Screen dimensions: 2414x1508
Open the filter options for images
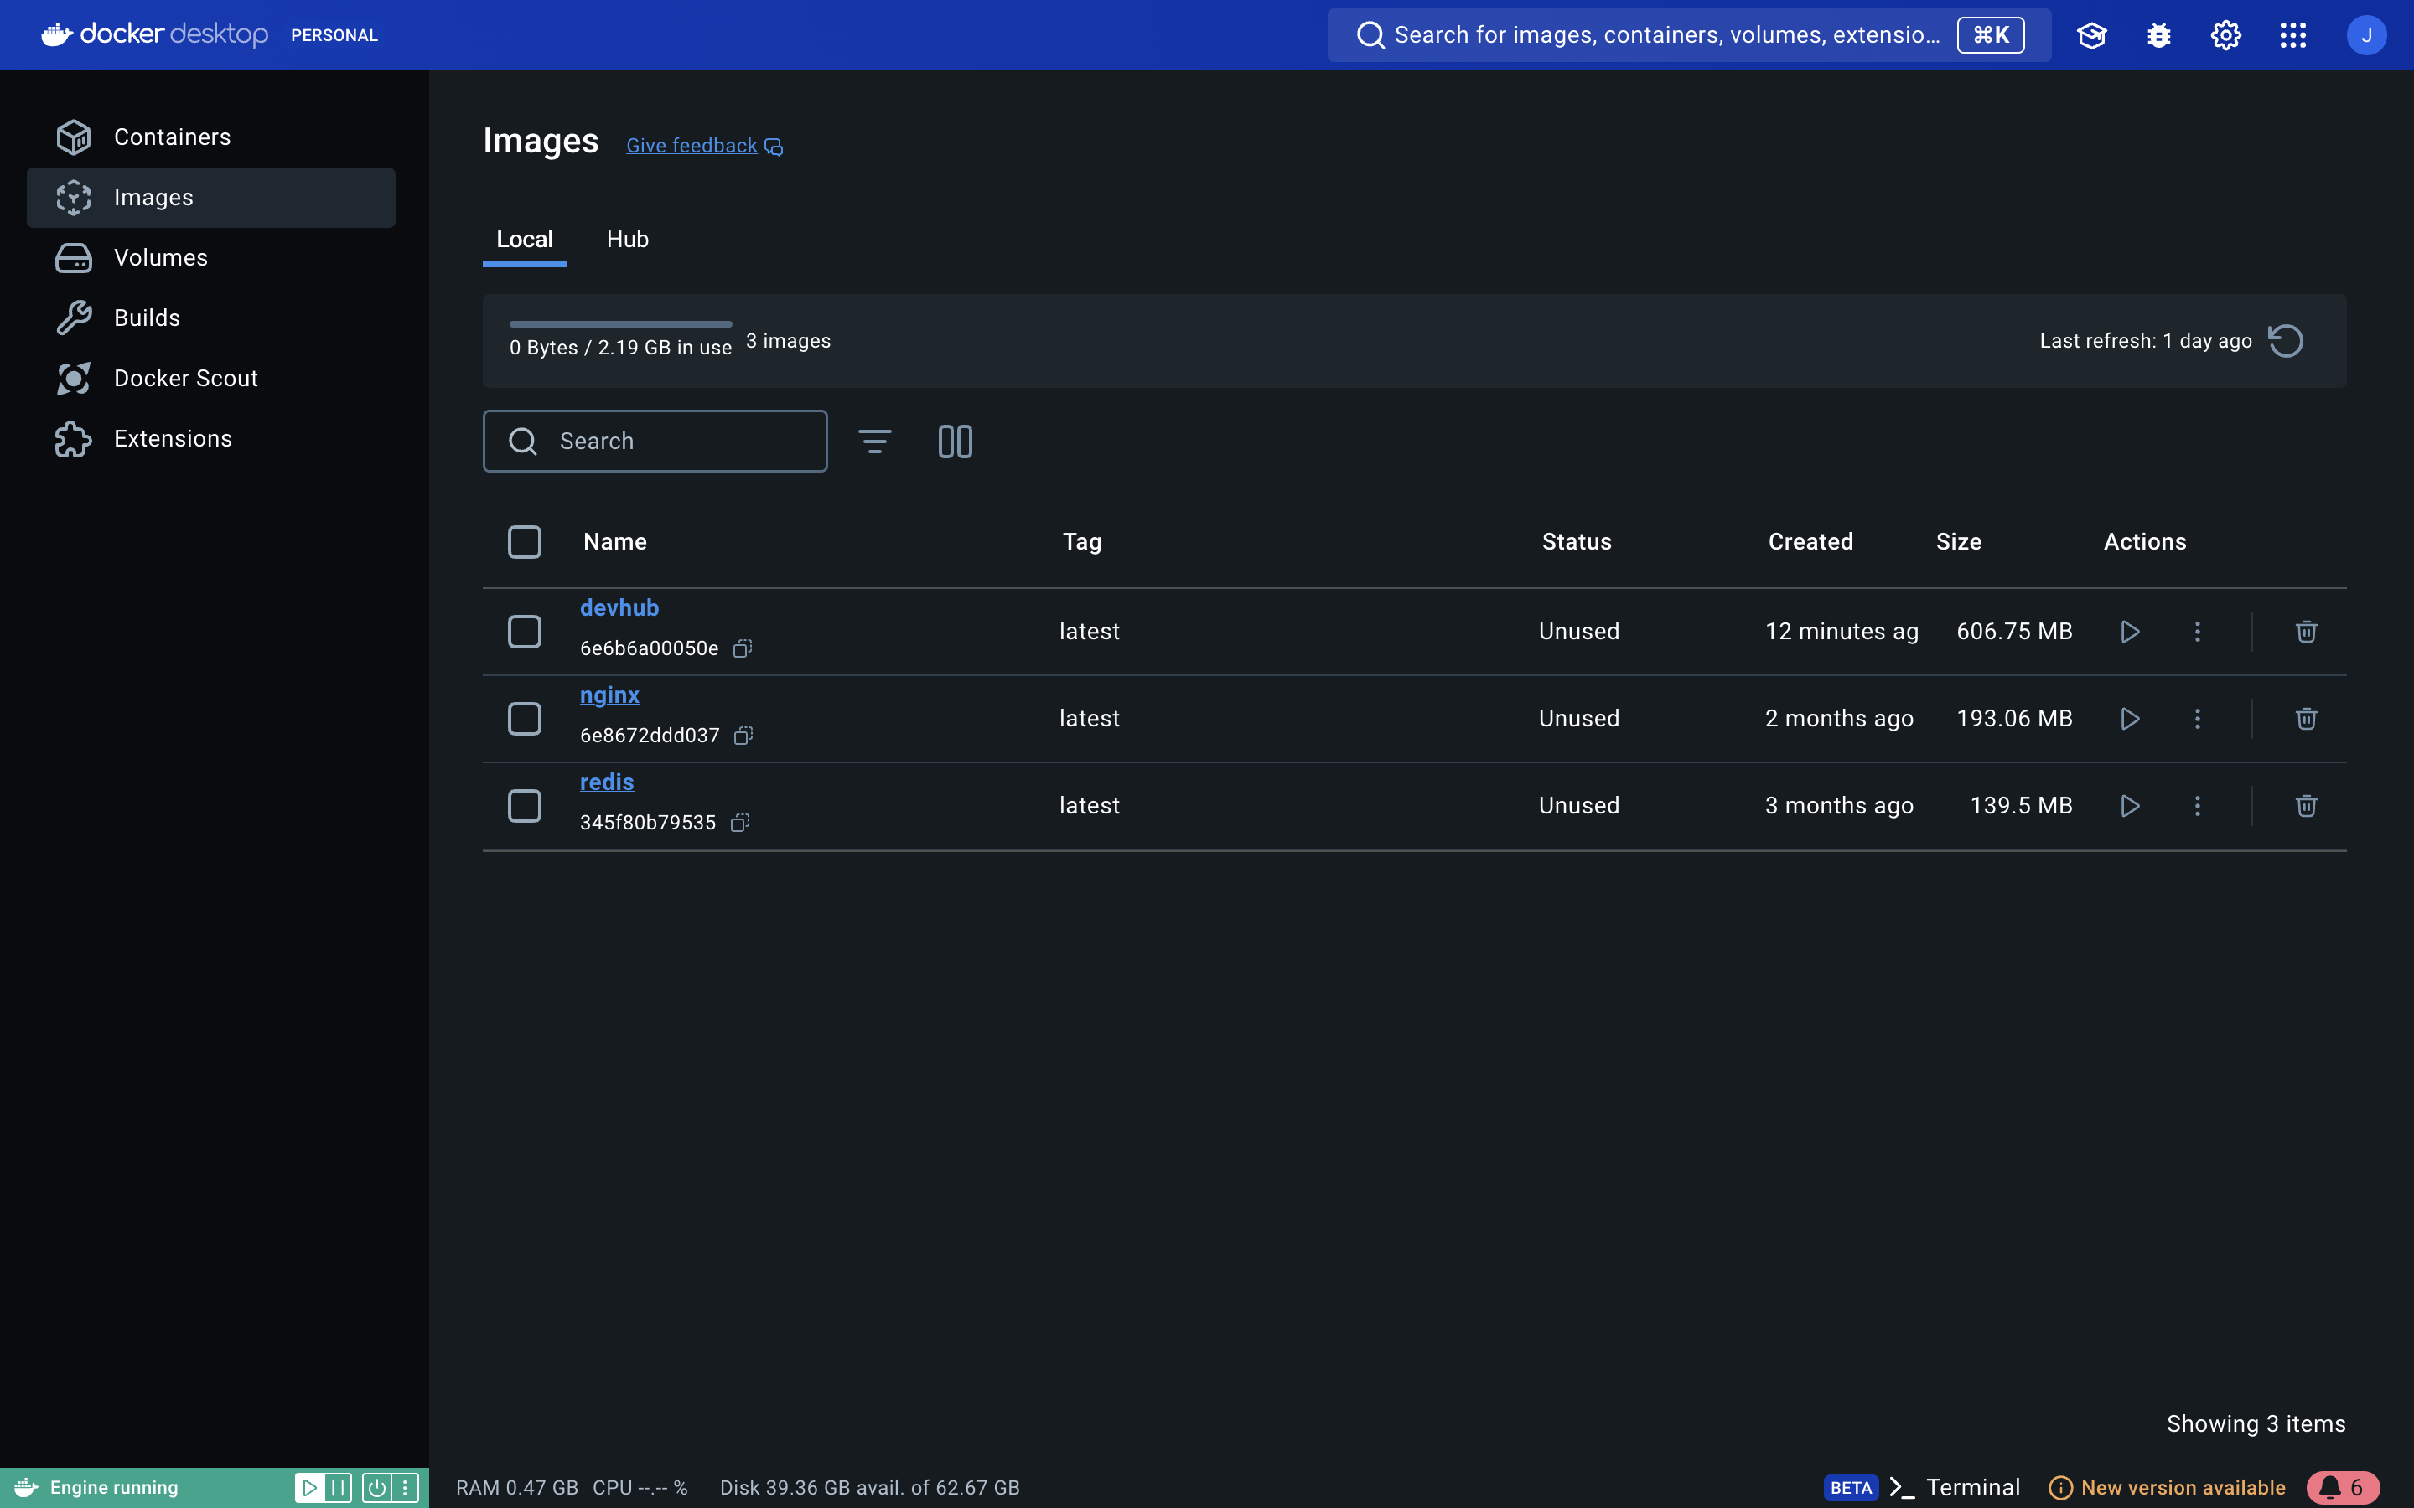(875, 441)
